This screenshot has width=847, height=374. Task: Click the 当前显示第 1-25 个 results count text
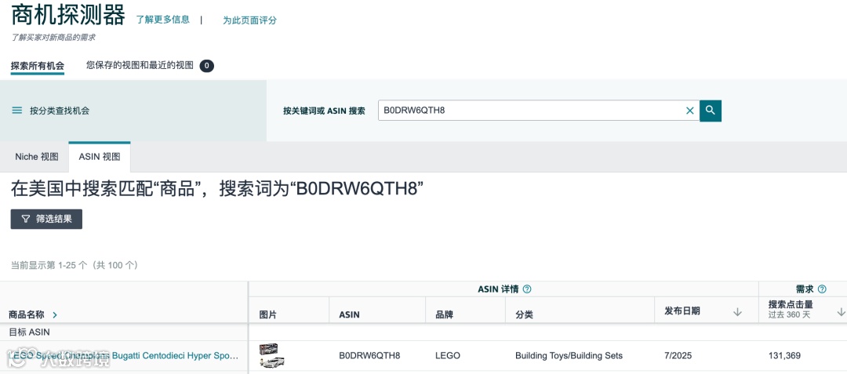(75, 265)
